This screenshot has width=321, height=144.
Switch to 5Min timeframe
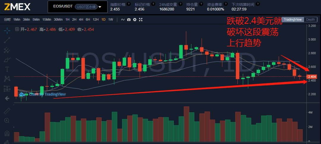36,20
